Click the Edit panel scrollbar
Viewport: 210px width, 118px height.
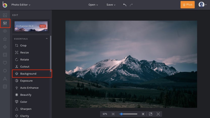[x=51, y=54]
